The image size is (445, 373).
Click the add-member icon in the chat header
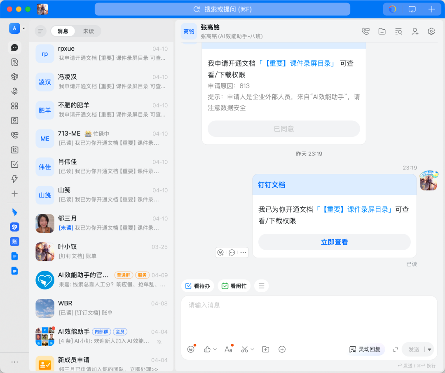point(415,31)
